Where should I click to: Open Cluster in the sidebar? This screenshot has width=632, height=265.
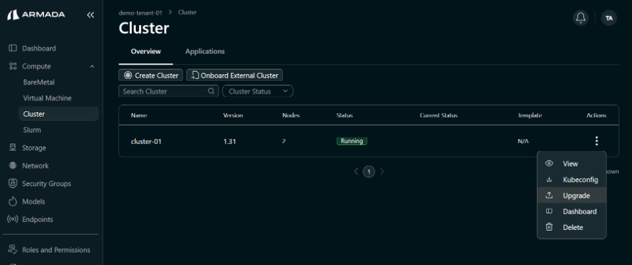(59, 114)
